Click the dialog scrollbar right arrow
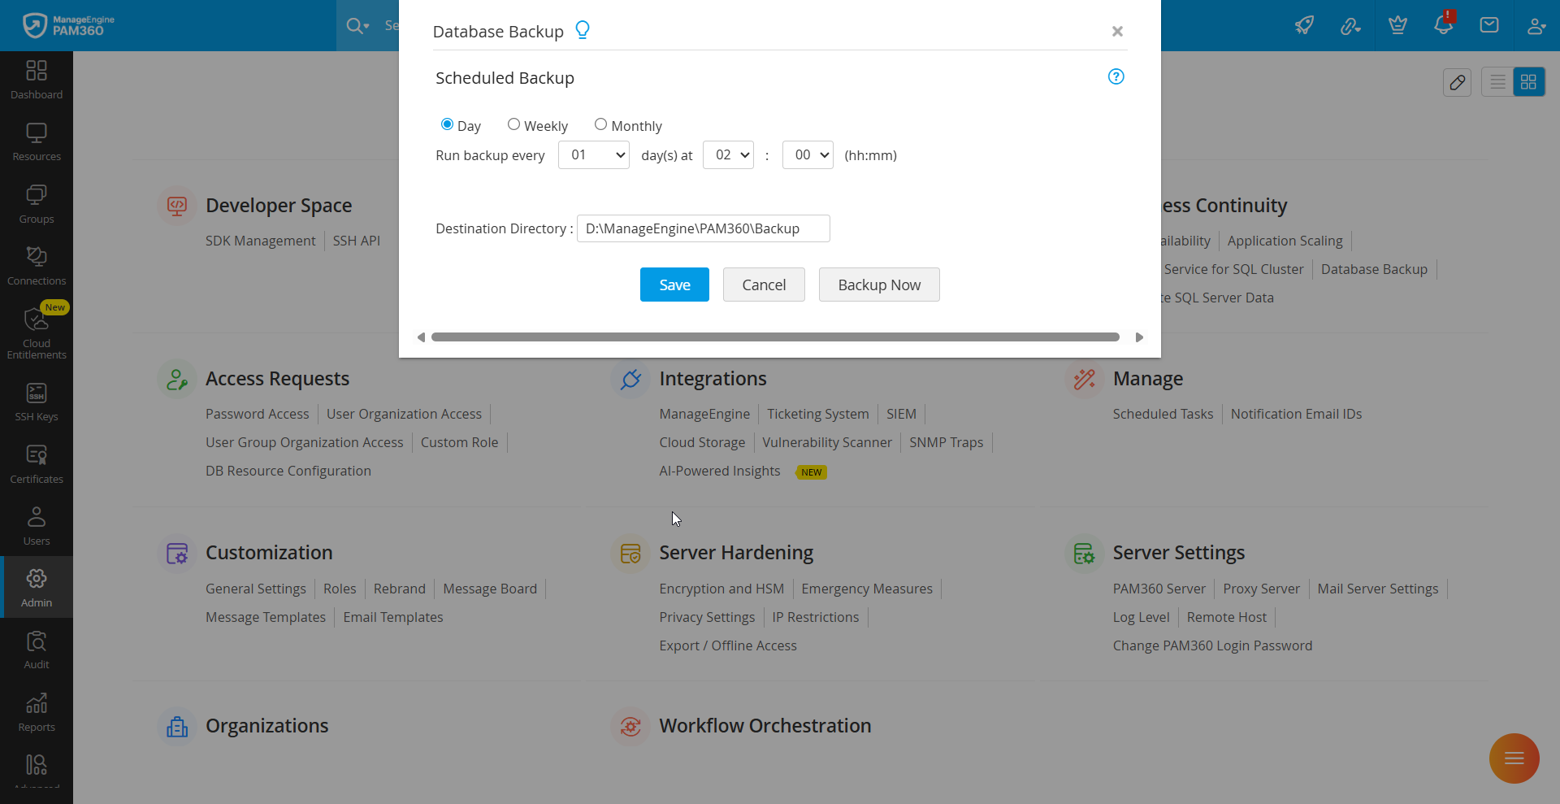The width and height of the screenshot is (1560, 804). [1139, 337]
